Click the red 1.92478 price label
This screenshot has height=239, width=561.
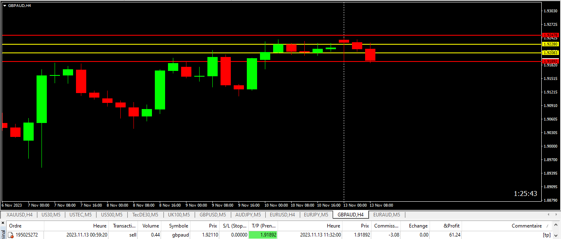pyautogui.click(x=550, y=35)
